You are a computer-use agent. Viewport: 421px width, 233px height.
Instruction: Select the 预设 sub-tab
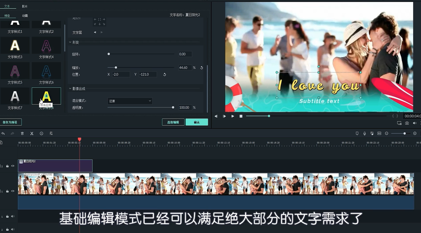click(x=7, y=15)
